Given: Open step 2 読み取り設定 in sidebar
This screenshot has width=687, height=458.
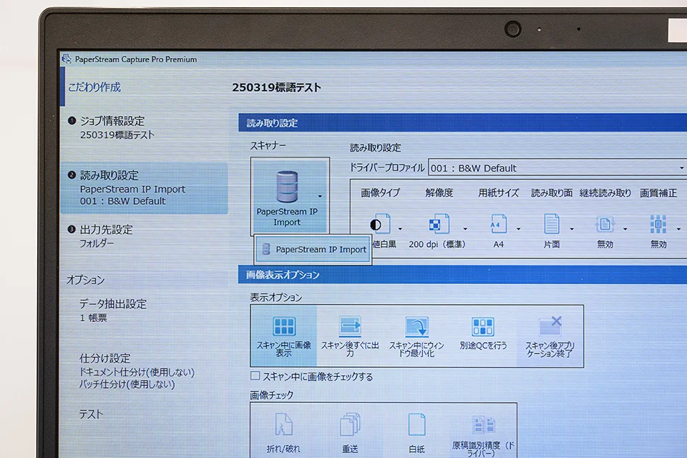Looking at the screenshot, I should 145,188.
